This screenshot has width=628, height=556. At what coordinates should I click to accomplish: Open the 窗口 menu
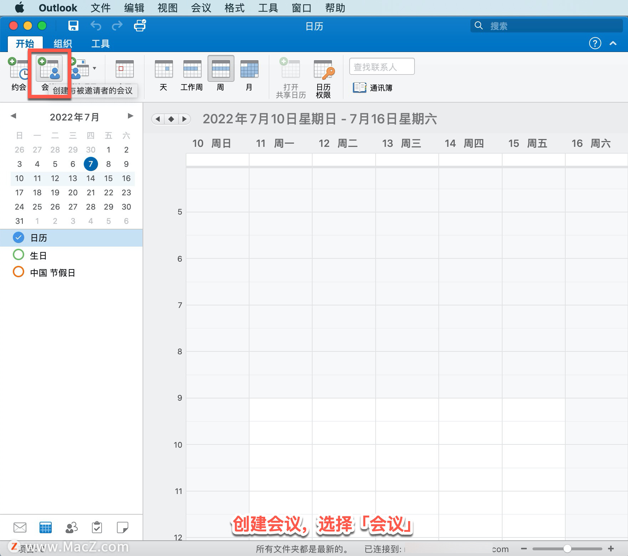coord(302,8)
